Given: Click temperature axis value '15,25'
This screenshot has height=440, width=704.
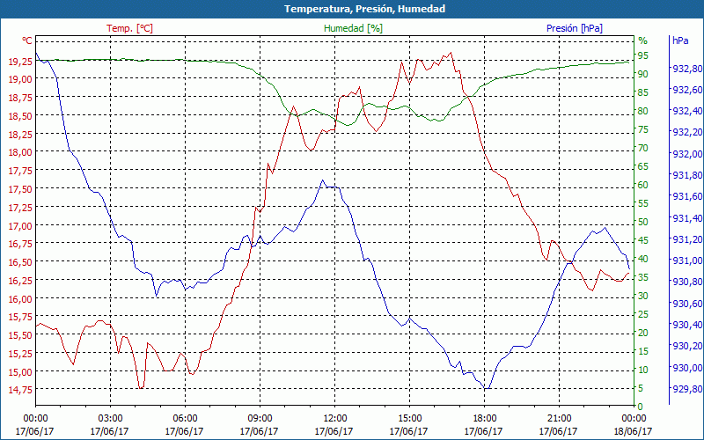Looking at the screenshot, I should (x=20, y=354).
